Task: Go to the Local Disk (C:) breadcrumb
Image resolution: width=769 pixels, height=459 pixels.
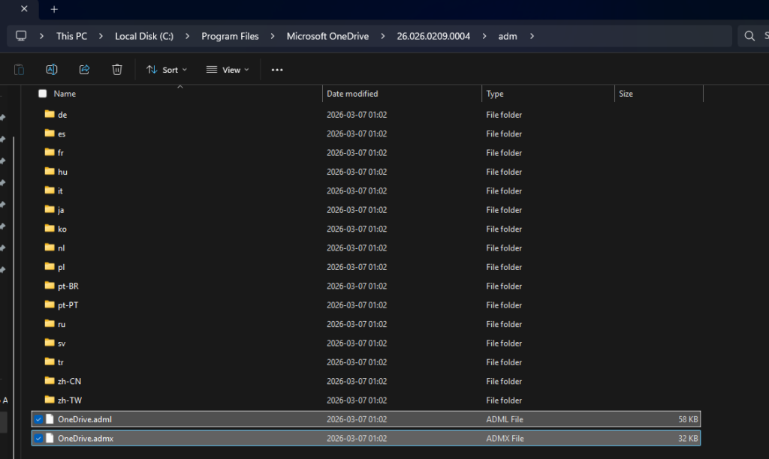Action: pos(143,36)
